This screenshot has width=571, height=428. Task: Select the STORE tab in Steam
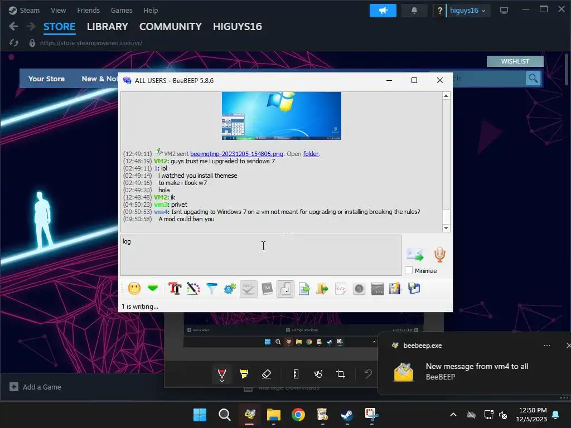[59, 27]
